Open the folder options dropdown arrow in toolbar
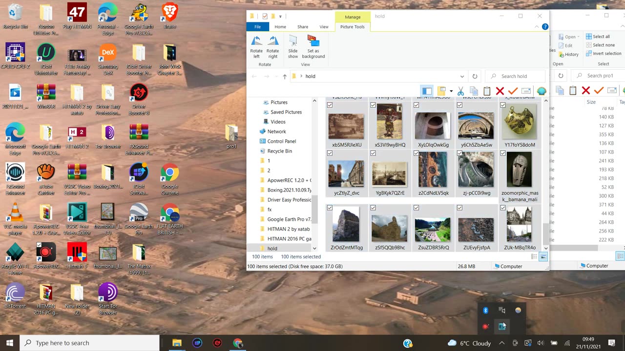This screenshot has height=351, width=625. click(x=451, y=91)
